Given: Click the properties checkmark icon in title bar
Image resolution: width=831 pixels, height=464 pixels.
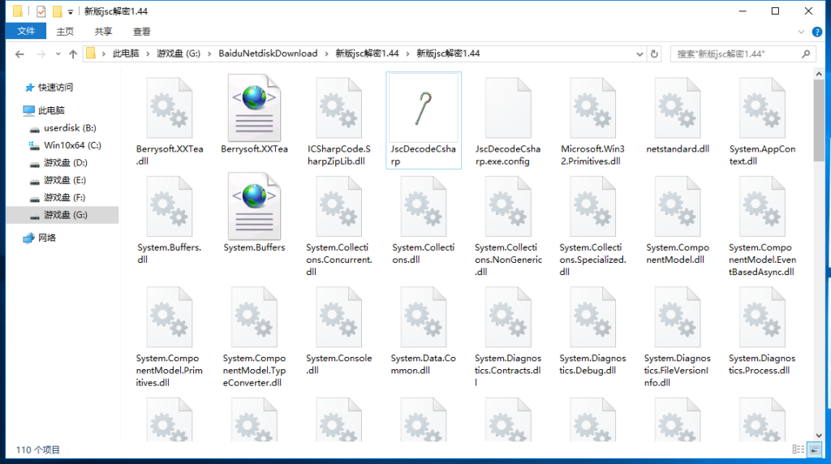Looking at the screenshot, I should 41,11.
